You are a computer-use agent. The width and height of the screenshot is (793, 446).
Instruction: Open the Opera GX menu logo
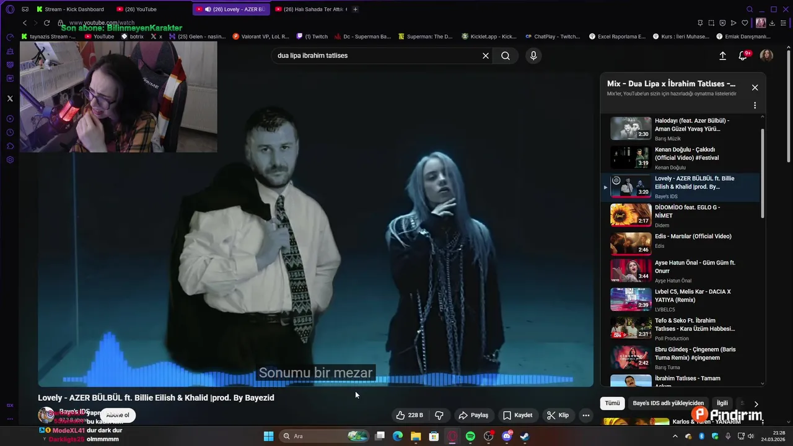(10, 9)
